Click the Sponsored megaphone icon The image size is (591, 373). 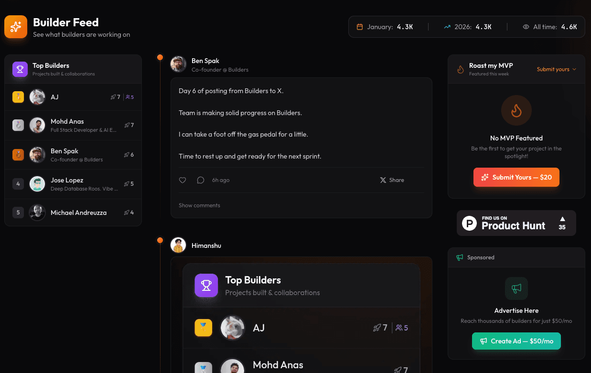460,257
